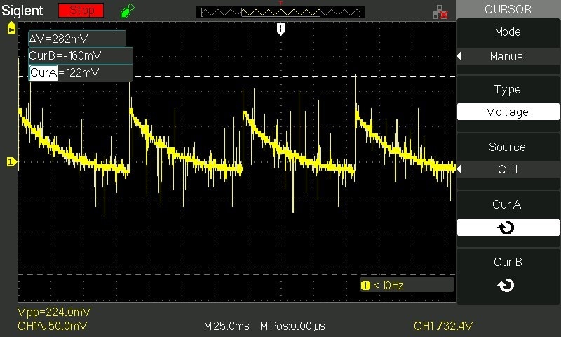Click the Siglent logo
The width and height of the screenshot is (561, 337).
[x=23, y=11]
